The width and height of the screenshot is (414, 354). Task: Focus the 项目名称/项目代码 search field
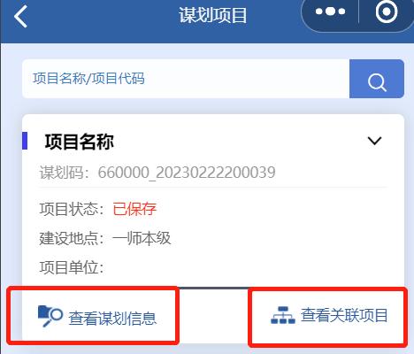pyautogui.click(x=186, y=79)
